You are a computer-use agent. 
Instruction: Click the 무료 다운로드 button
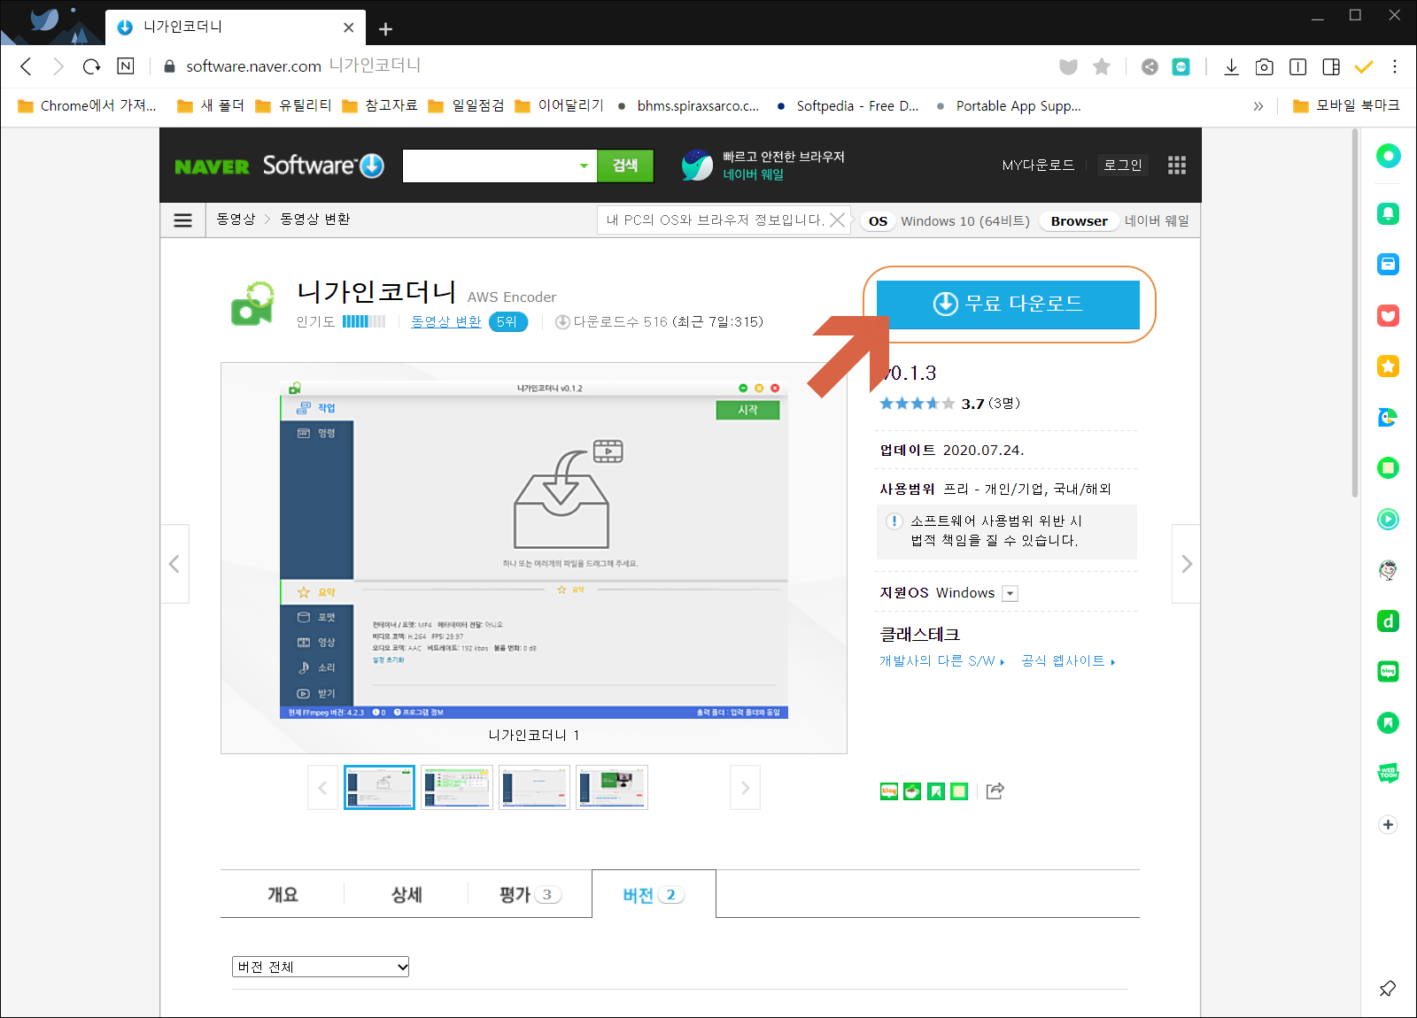1008,305
